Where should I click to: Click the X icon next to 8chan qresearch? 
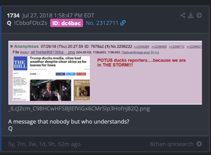[199, 144]
